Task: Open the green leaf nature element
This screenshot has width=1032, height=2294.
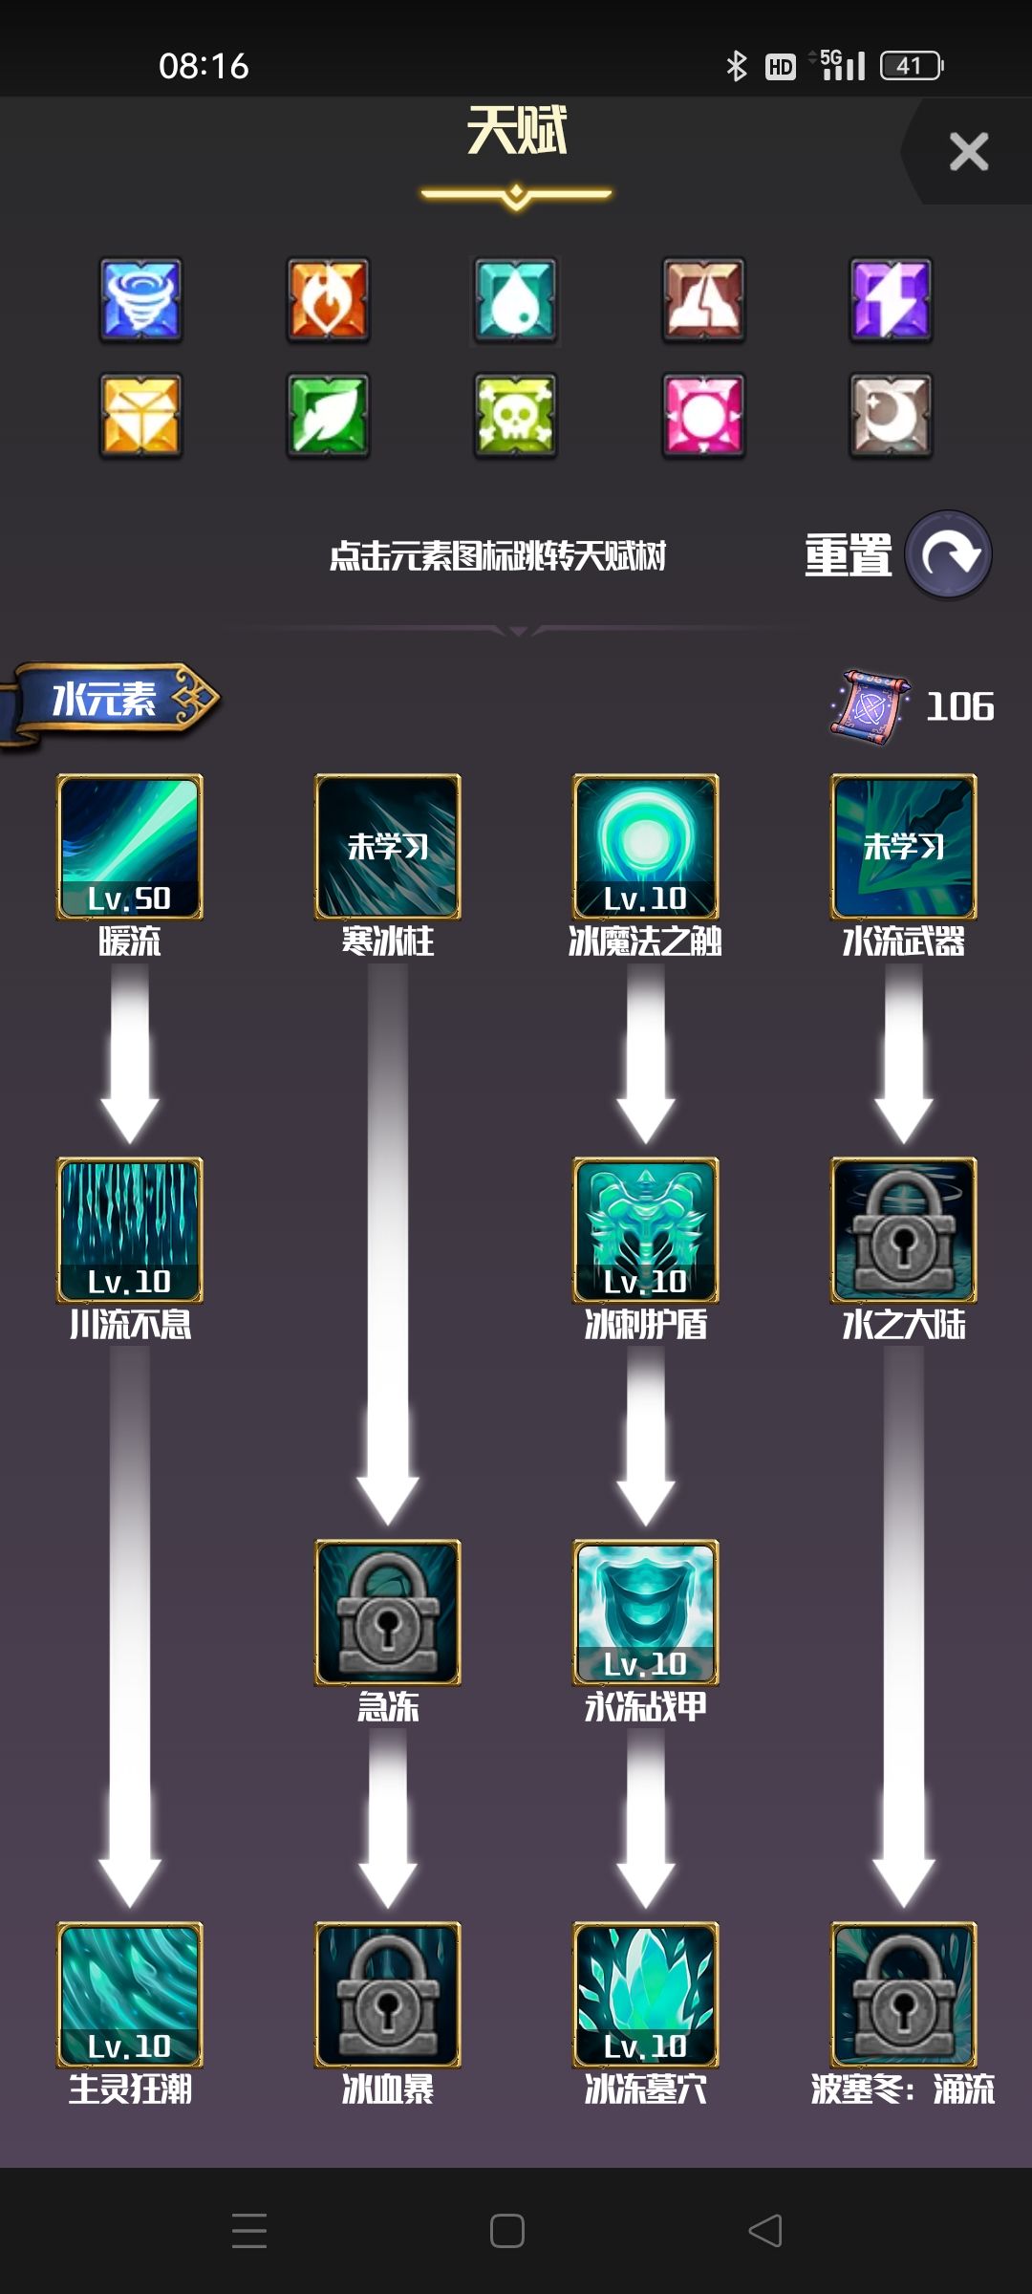Action: (328, 416)
